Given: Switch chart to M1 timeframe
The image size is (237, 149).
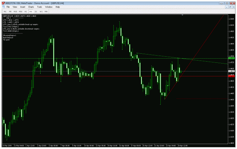Looking at the screenshot, I should 5,11.
